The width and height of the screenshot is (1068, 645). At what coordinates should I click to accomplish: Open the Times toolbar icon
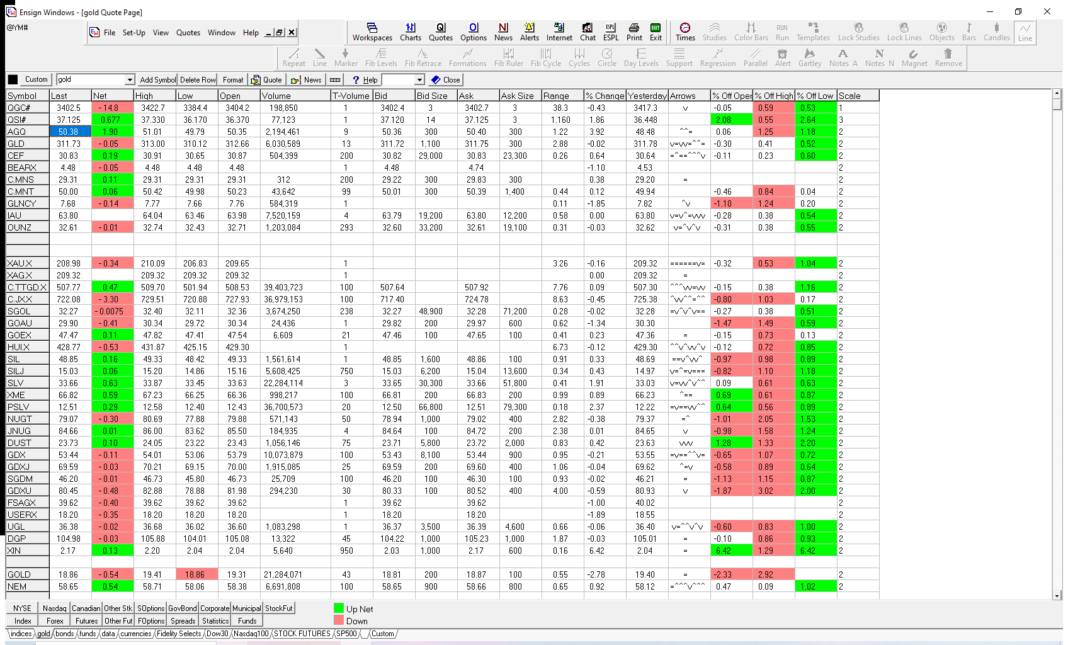coord(685,32)
